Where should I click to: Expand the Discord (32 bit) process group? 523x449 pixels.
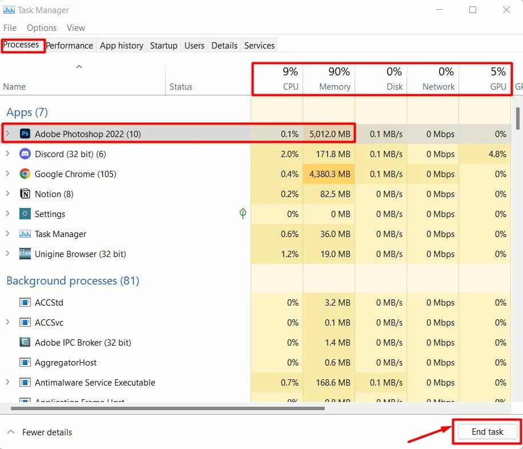pyautogui.click(x=7, y=154)
